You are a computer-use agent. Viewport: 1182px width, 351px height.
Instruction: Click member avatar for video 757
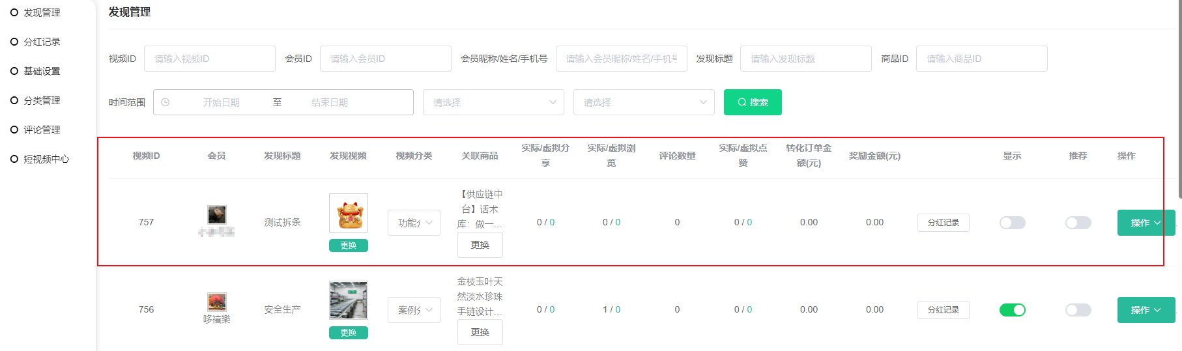click(216, 214)
